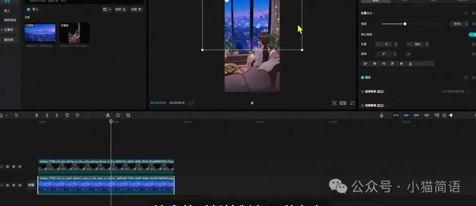Viewport: 476px width, 206px height.
Task: Click the timeline zoom out minus icon
Action: click(x=444, y=115)
